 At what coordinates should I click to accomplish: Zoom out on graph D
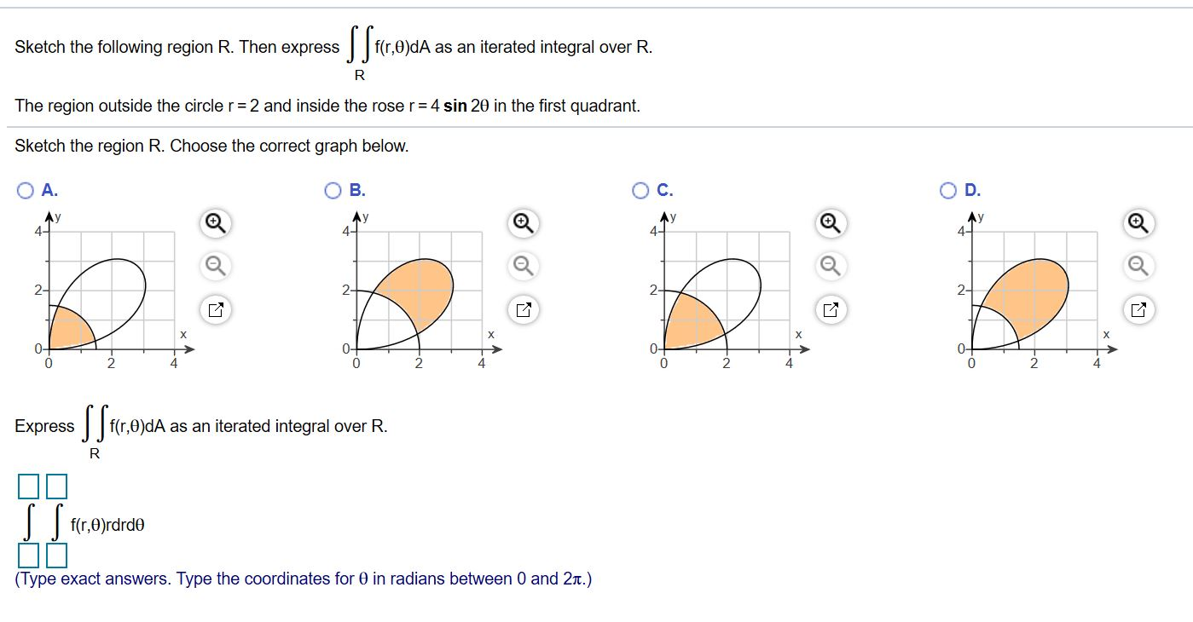pyautogui.click(x=1138, y=266)
